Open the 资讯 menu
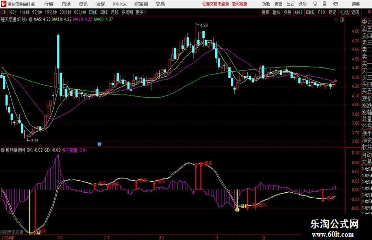This screenshot has width=372, height=240. click(x=83, y=4)
